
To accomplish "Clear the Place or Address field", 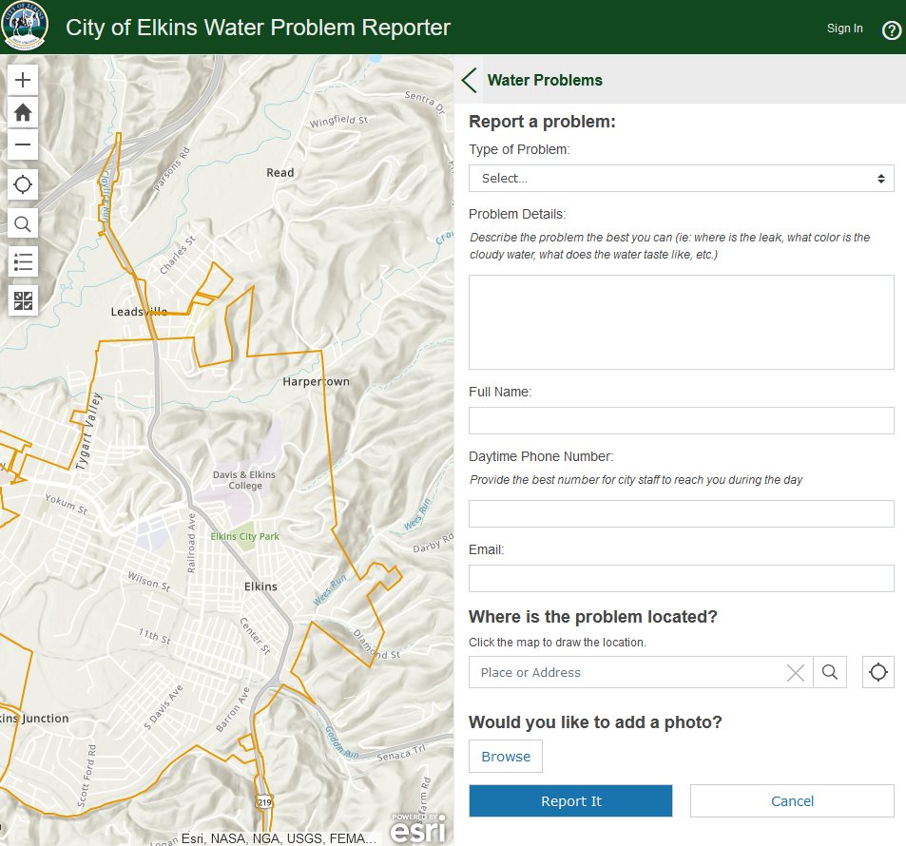I will point(796,673).
